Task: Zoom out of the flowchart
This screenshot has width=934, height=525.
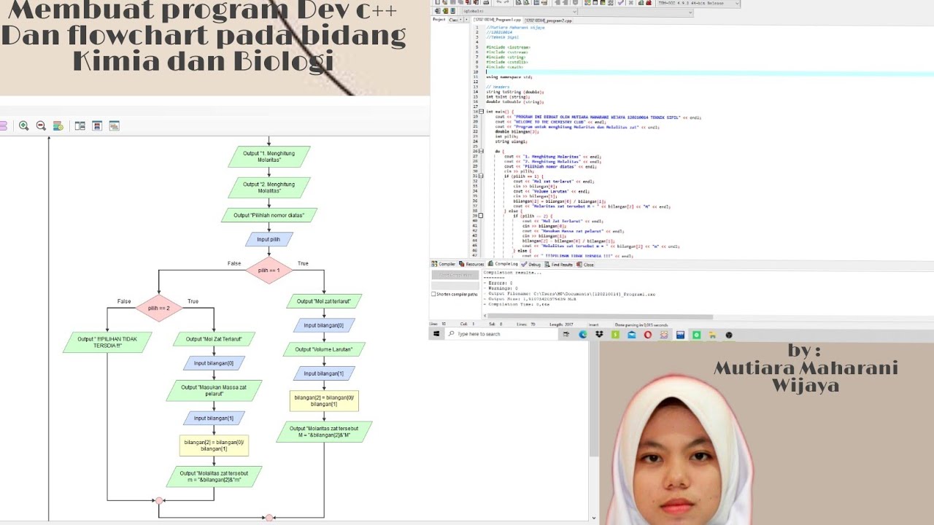Action: [41, 125]
